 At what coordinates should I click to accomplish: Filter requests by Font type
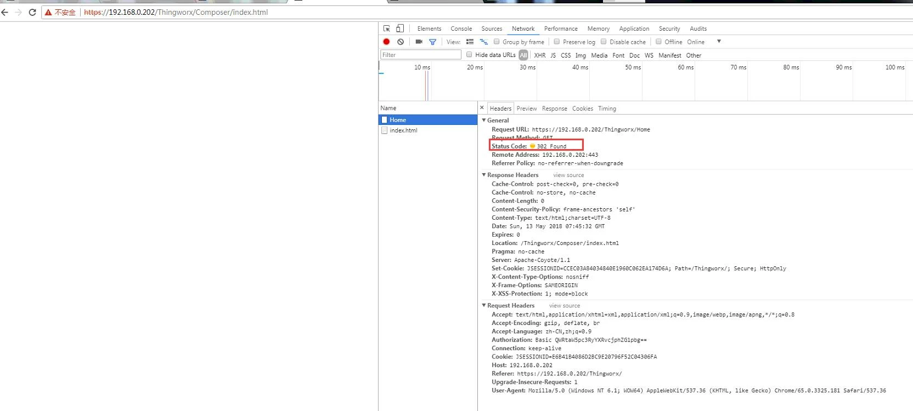(618, 55)
